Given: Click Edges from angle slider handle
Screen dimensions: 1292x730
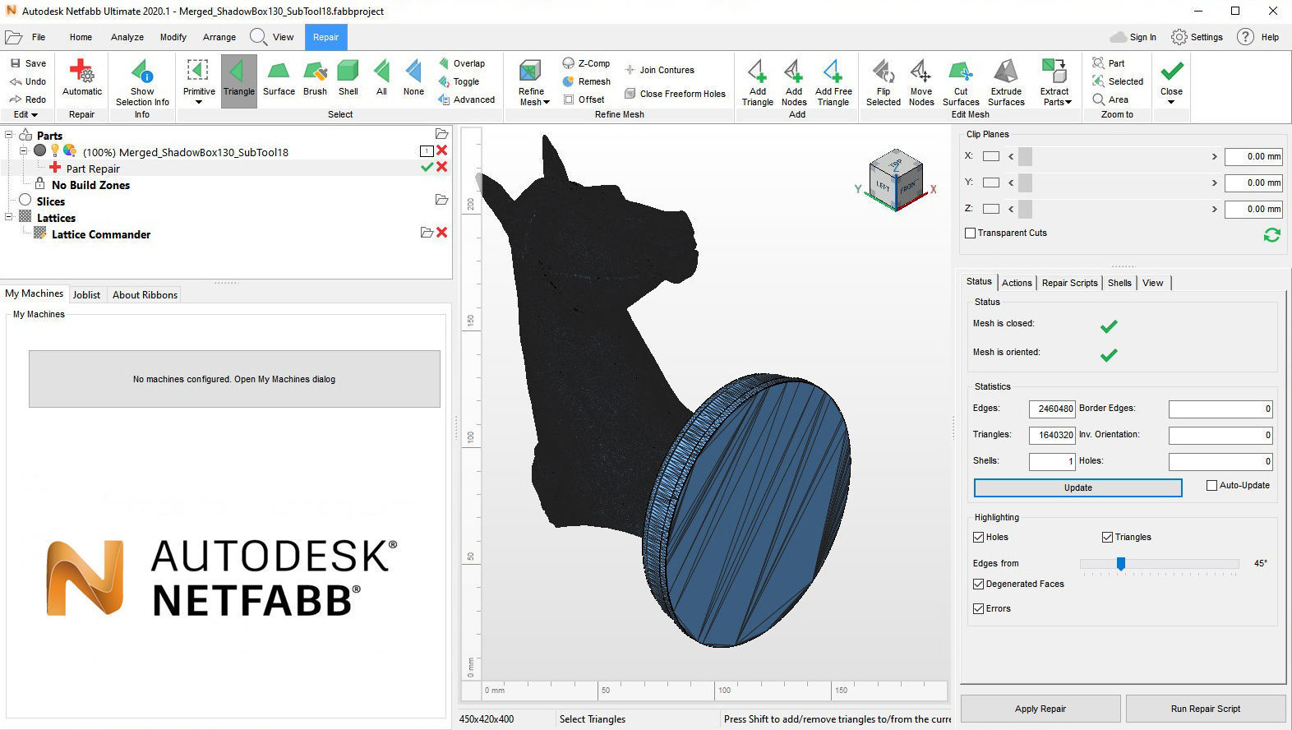Looking at the screenshot, I should 1120,563.
